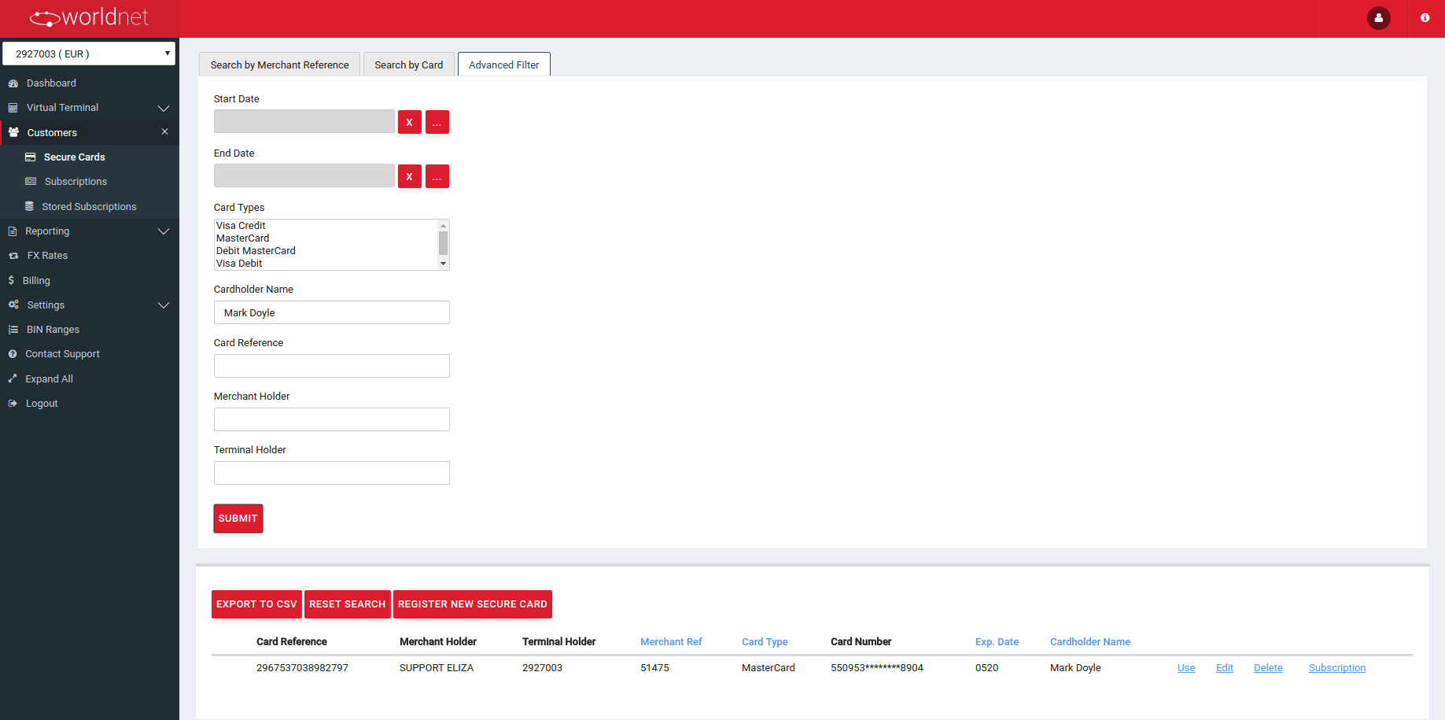Select Debit MasterCard in Card Types list
Viewport: 1445px width, 720px height.
point(326,251)
